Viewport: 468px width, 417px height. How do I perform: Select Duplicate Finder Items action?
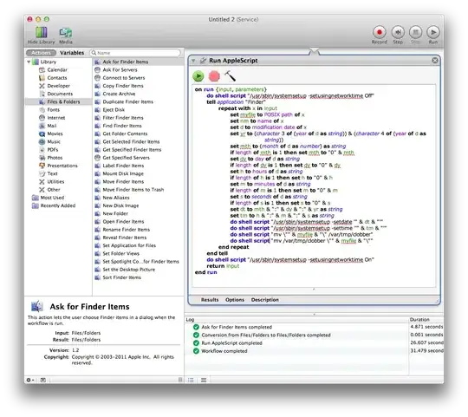pos(127,101)
